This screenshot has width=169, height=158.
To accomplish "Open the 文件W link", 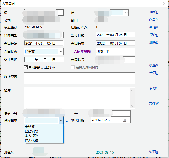I will (x=153, y=104).
